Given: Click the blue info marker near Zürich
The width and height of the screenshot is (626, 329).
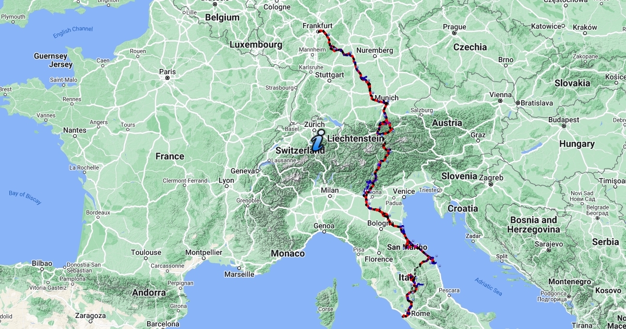Looking at the screenshot, I should (317, 140).
